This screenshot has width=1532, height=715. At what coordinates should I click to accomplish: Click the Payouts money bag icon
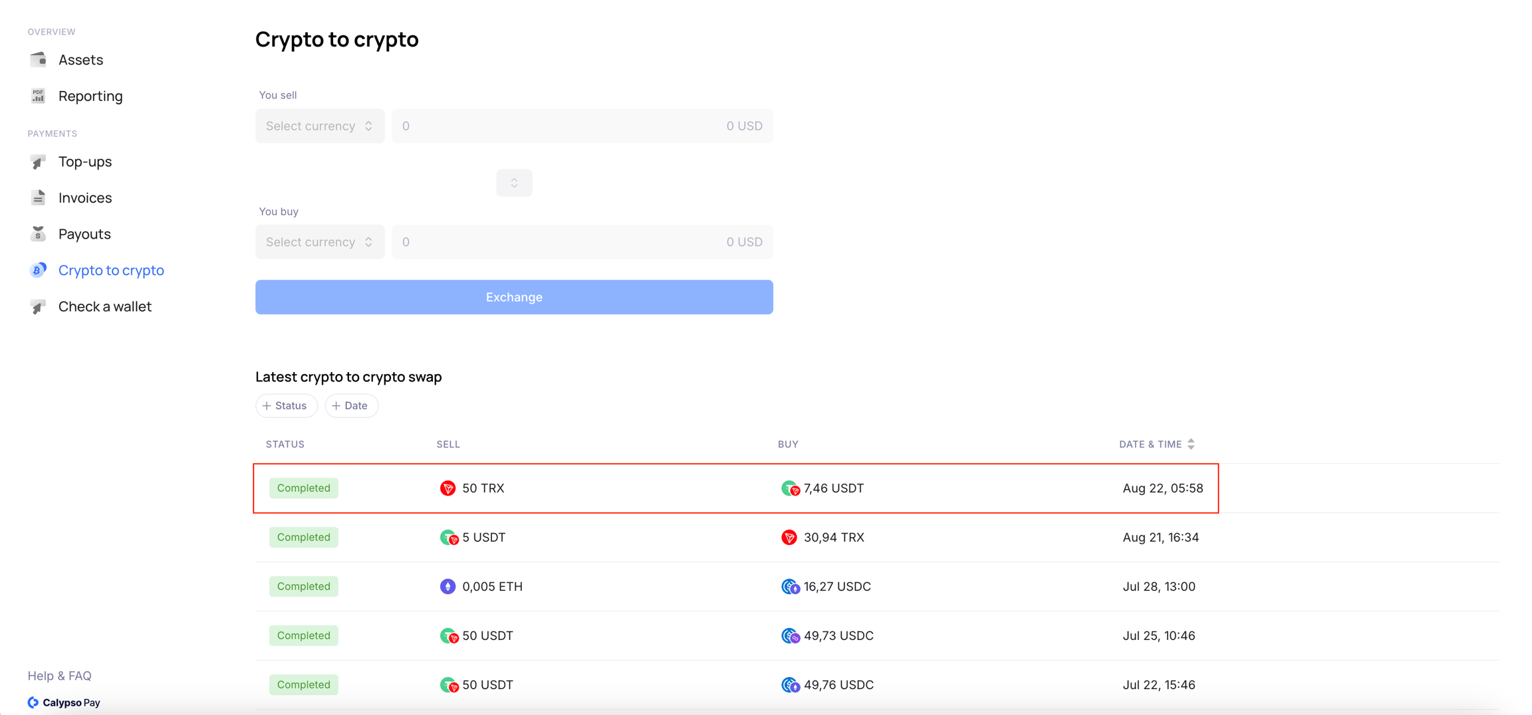click(x=38, y=234)
